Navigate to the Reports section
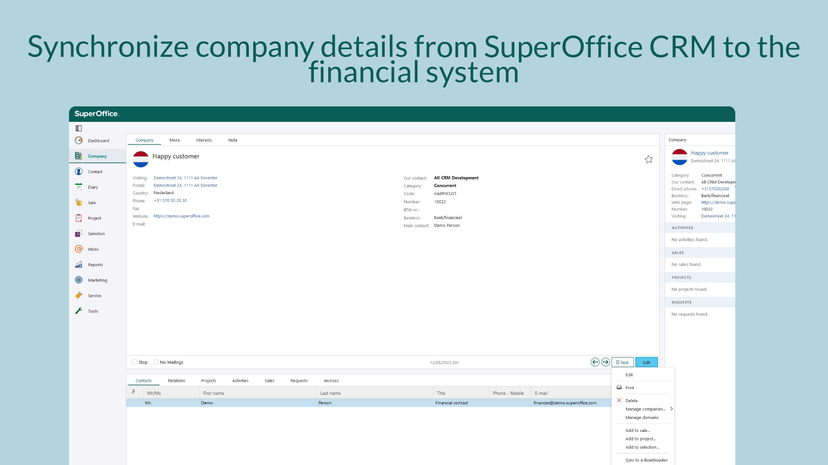This screenshot has width=828, height=465. [95, 264]
